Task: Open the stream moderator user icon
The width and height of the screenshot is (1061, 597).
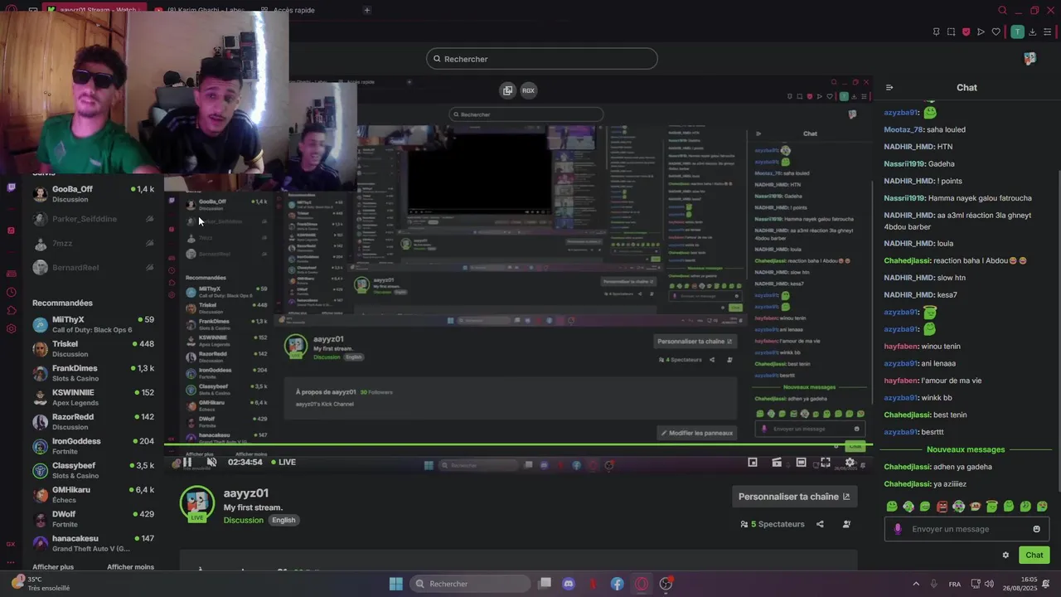Action: (x=846, y=524)
